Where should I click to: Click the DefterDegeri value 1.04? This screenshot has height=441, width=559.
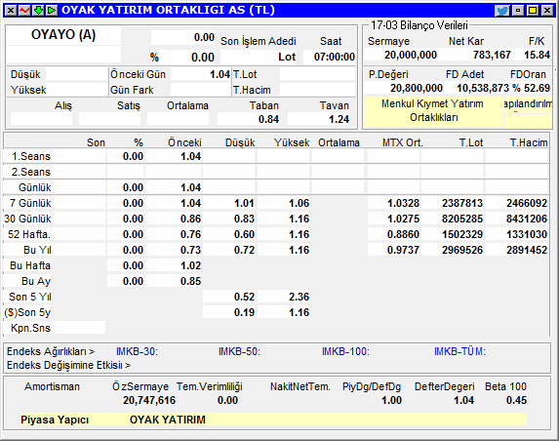[x=463, y=400]
